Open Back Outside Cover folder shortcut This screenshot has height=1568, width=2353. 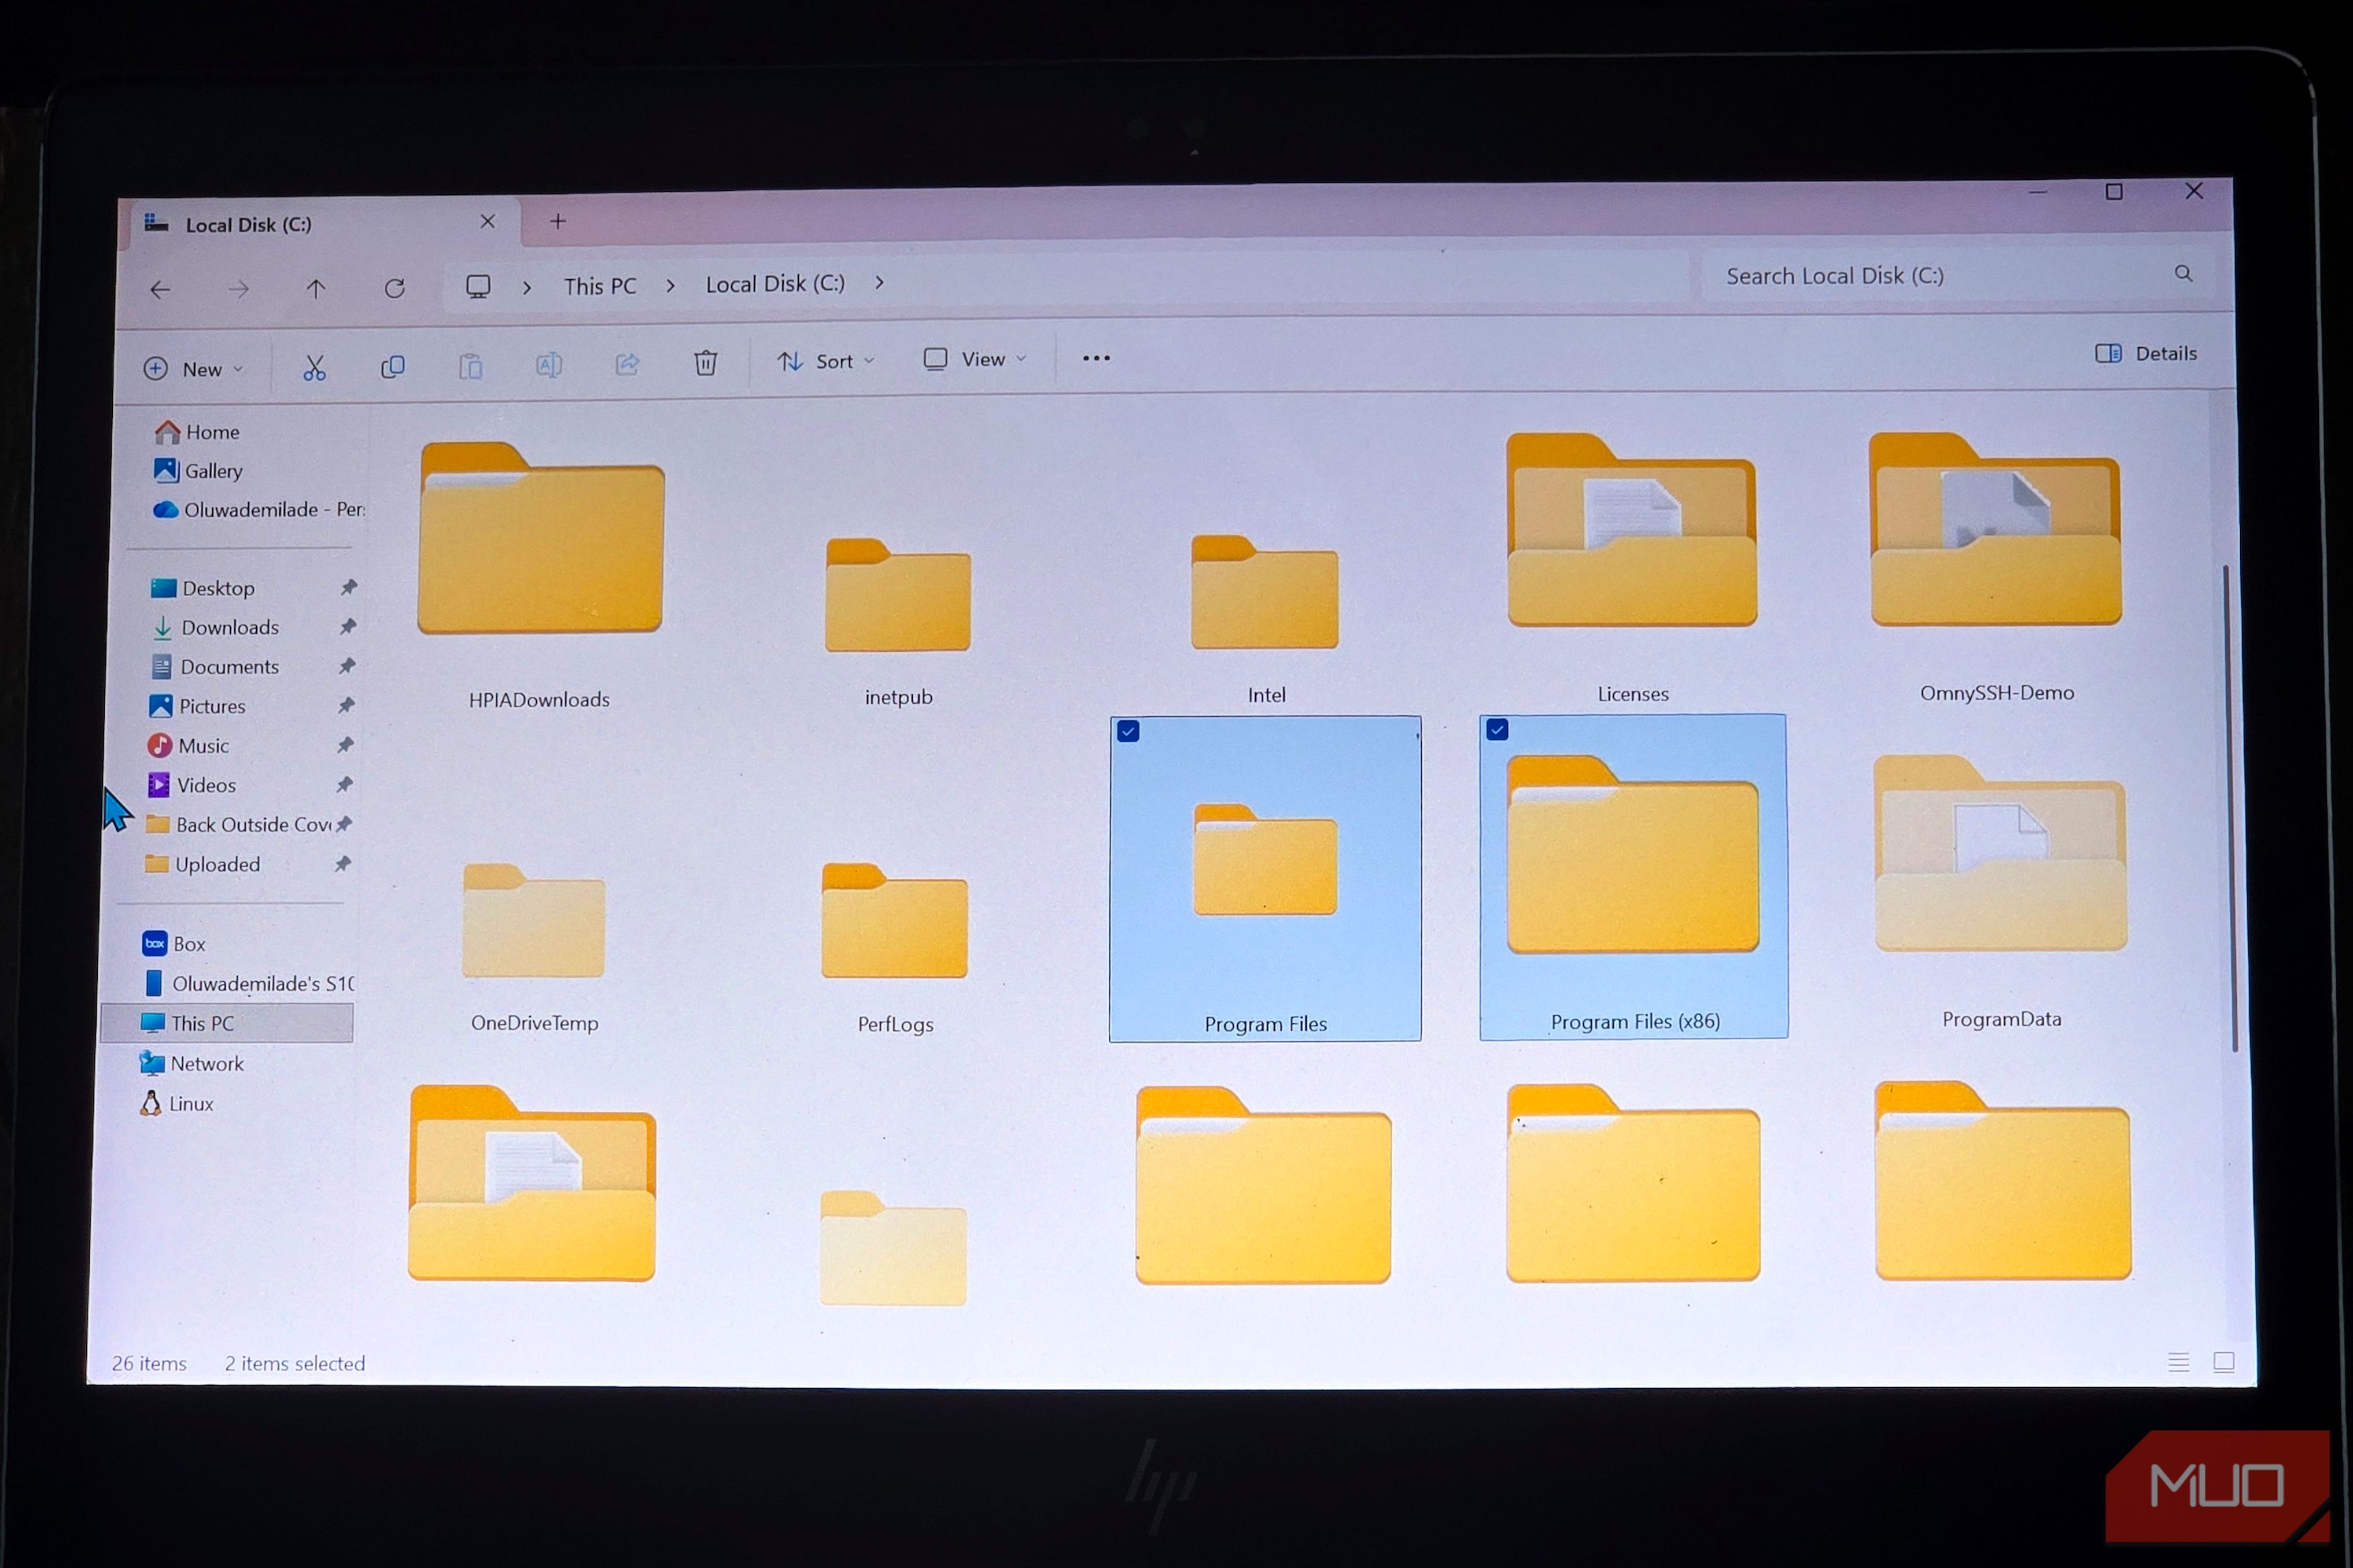(239, 824)
